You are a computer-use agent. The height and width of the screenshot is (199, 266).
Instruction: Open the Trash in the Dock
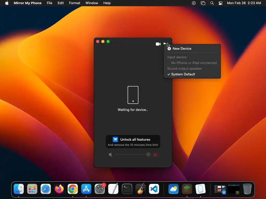(x=247, y=189)
